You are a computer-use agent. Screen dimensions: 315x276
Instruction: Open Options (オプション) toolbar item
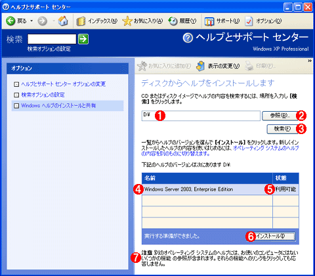(263, 21)
